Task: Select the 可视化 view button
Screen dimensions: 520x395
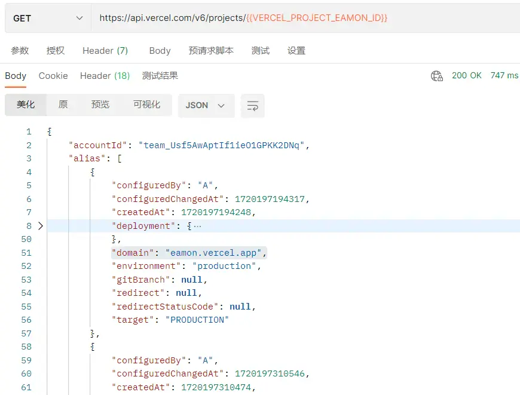Action: (146, 105)
